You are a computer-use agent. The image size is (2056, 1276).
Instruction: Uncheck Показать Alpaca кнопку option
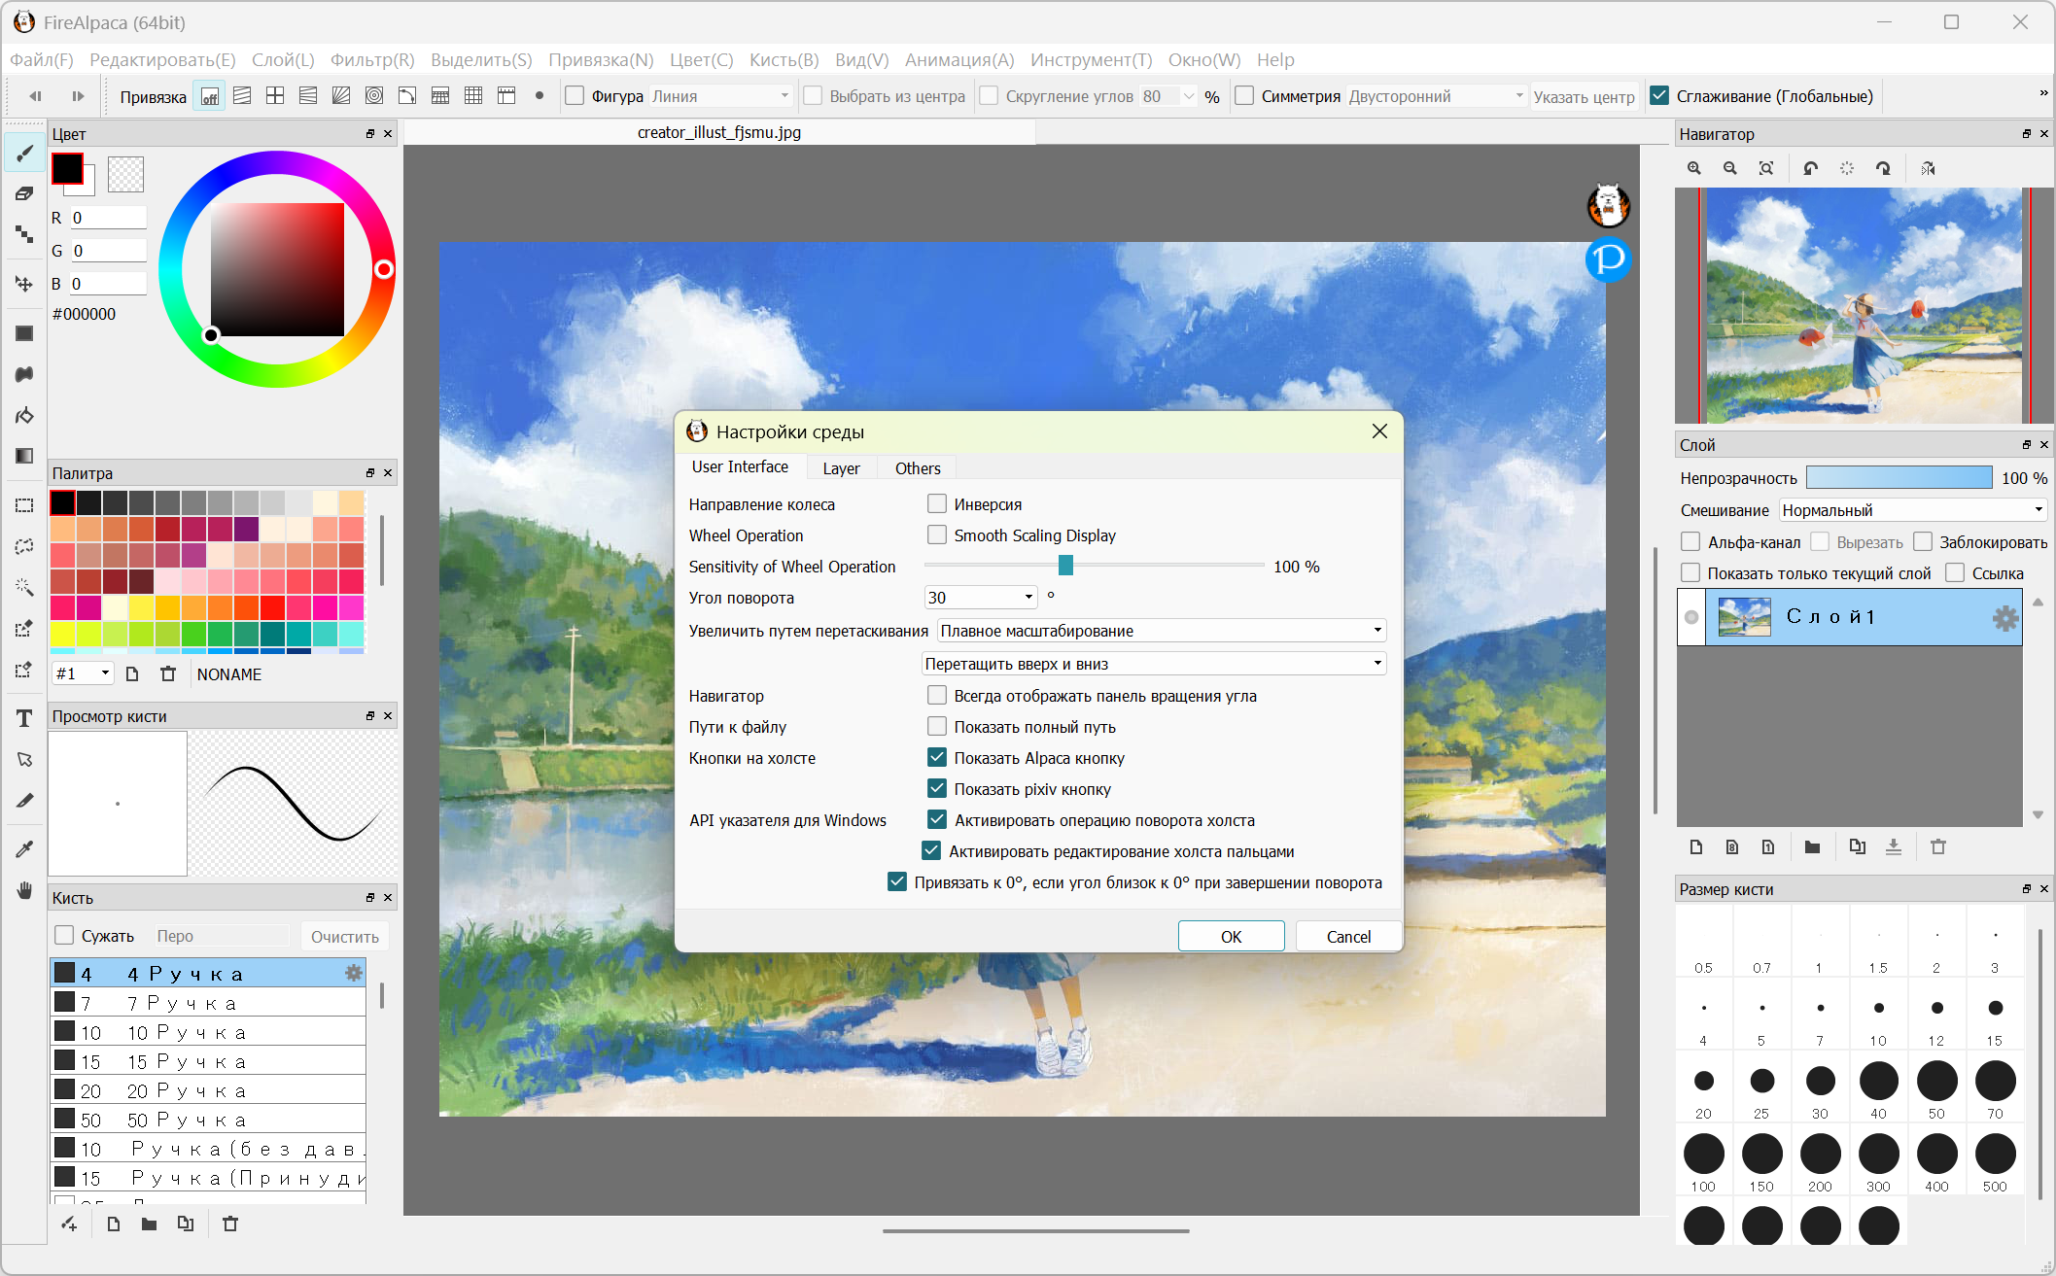[x=937, y=757]
